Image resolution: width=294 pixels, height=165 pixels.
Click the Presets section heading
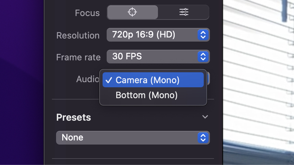tap(73, 118)
